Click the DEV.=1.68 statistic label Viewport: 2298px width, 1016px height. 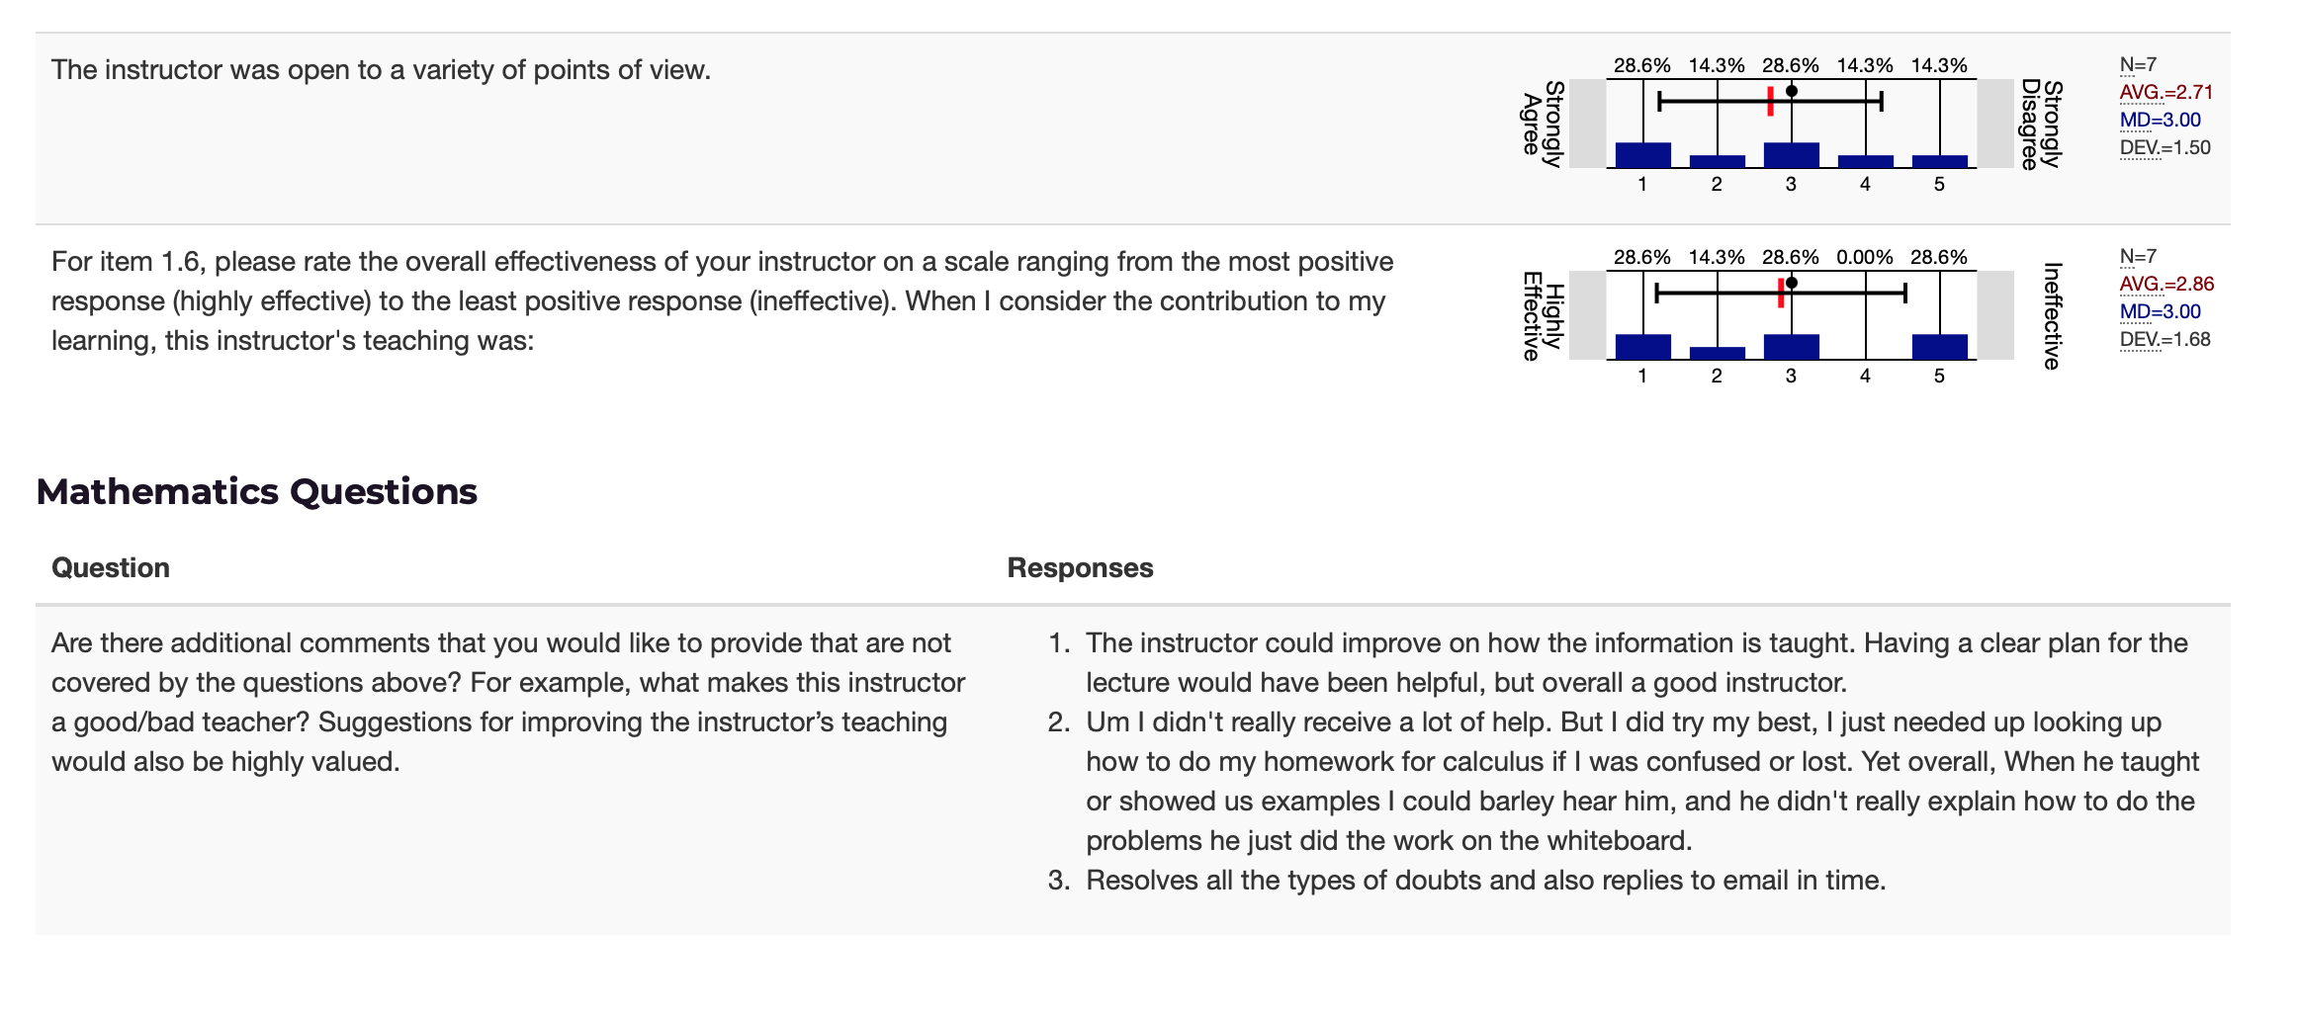pos(2165,339)
